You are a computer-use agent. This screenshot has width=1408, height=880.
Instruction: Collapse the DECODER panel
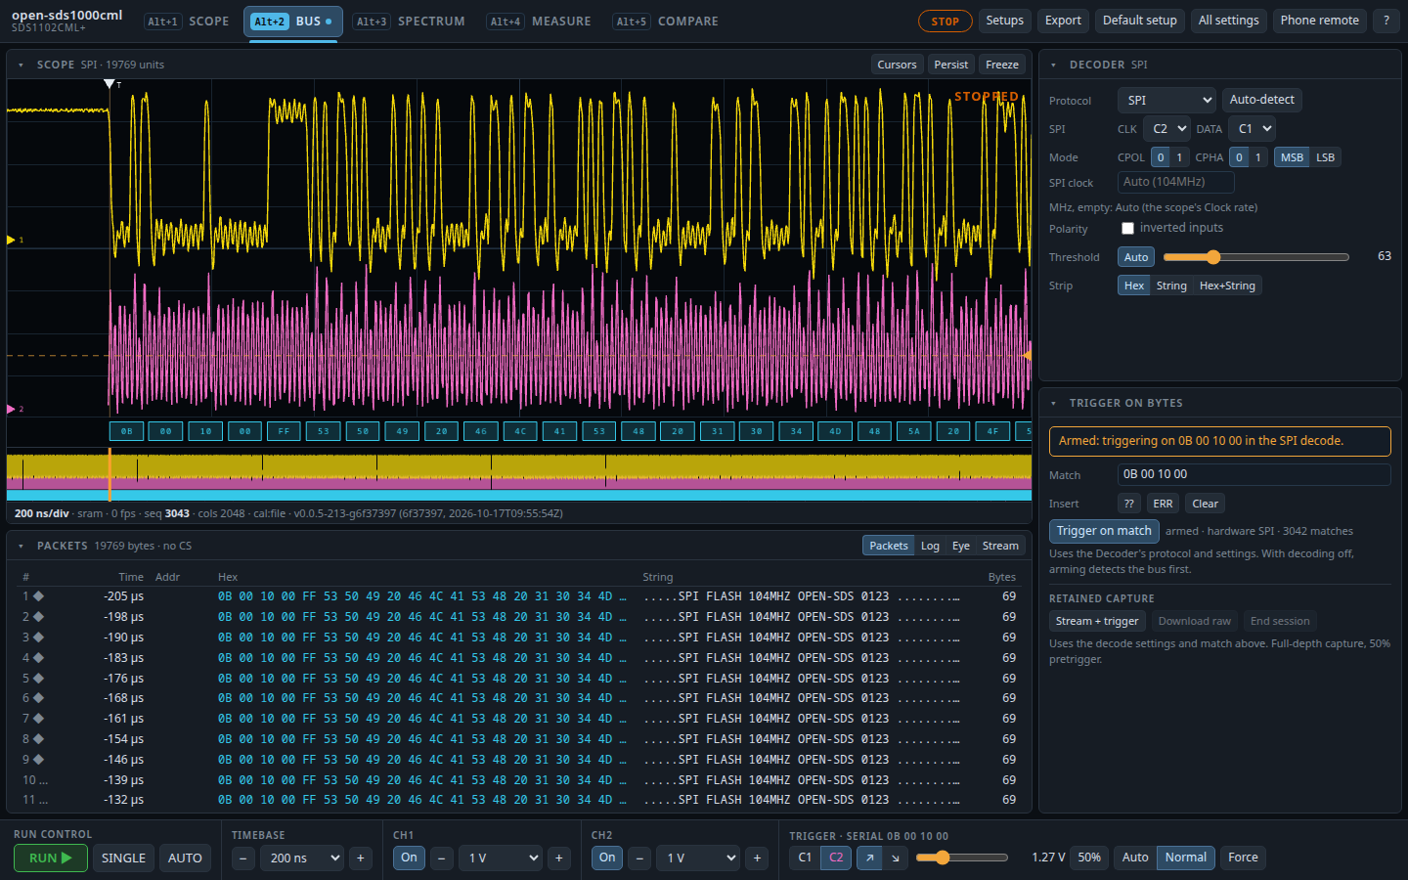(x=1053, y=65)
